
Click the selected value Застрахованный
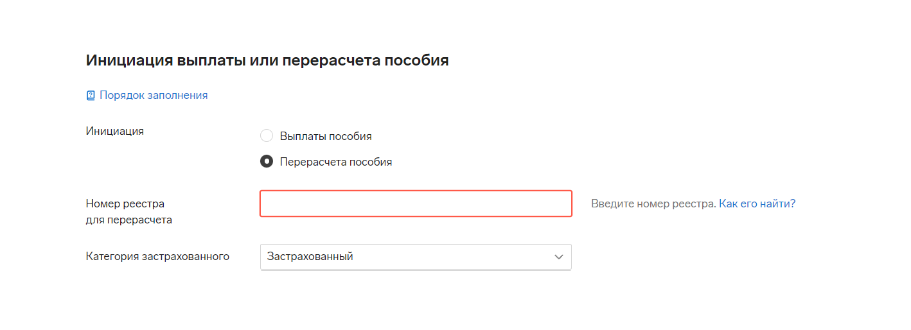(310, 257)
